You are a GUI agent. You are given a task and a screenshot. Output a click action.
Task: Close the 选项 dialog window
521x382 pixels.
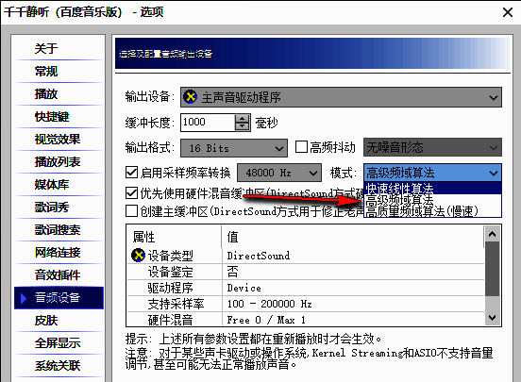tap(508, 12)
